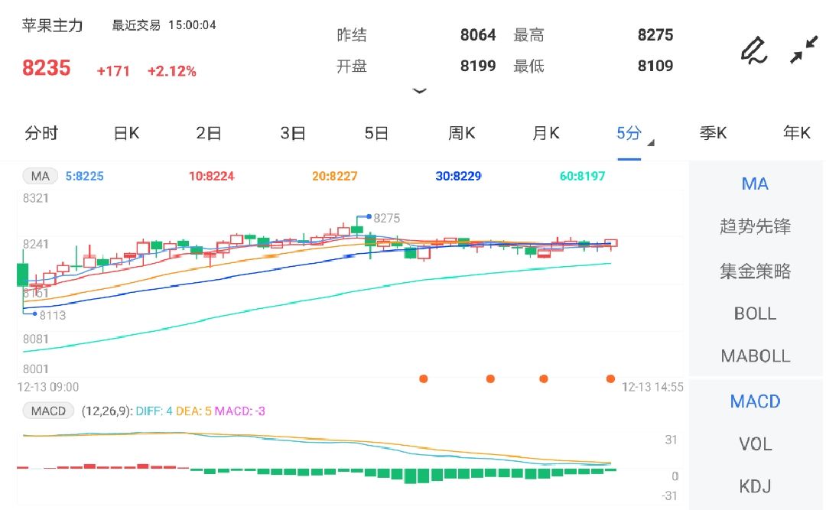Click the +171 price change value

113,70
